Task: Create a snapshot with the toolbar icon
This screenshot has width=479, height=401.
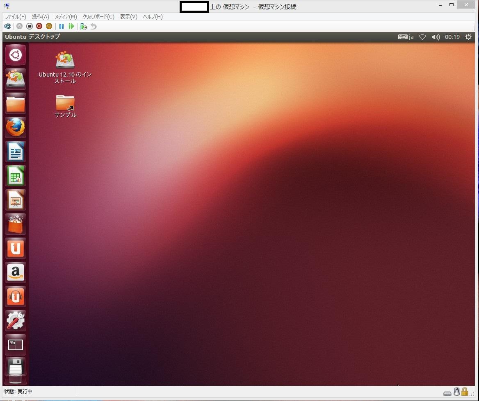Action: pos(83,26)
